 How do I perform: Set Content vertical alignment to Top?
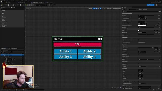pos(139,24)
